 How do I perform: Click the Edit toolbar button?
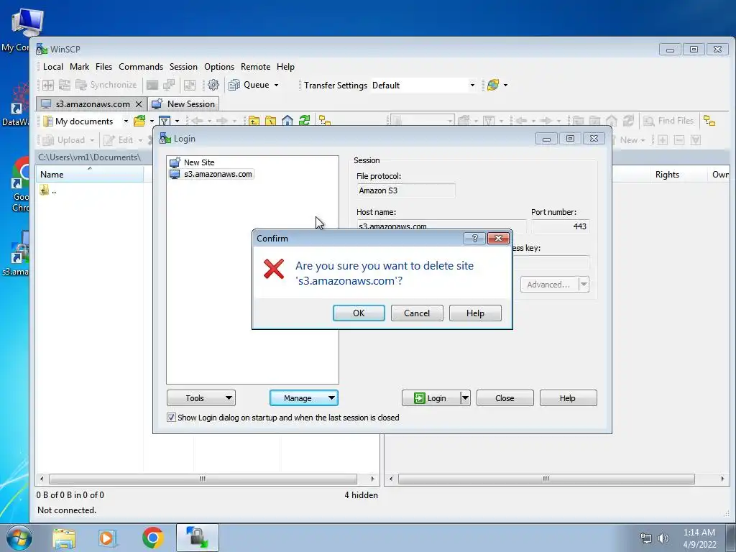(119, 140)
